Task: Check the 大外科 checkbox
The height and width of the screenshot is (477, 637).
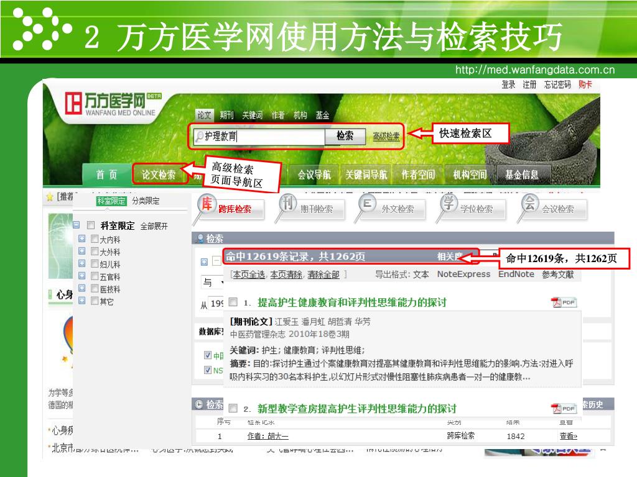Action: coord(95,252)
